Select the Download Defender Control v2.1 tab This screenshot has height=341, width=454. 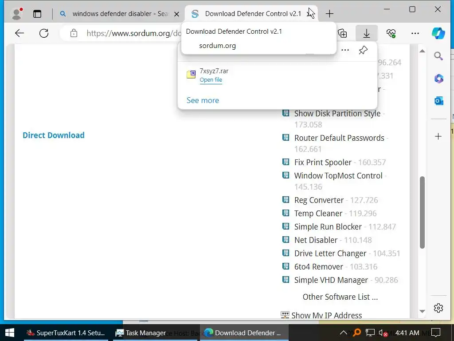(x=251, y=14)
